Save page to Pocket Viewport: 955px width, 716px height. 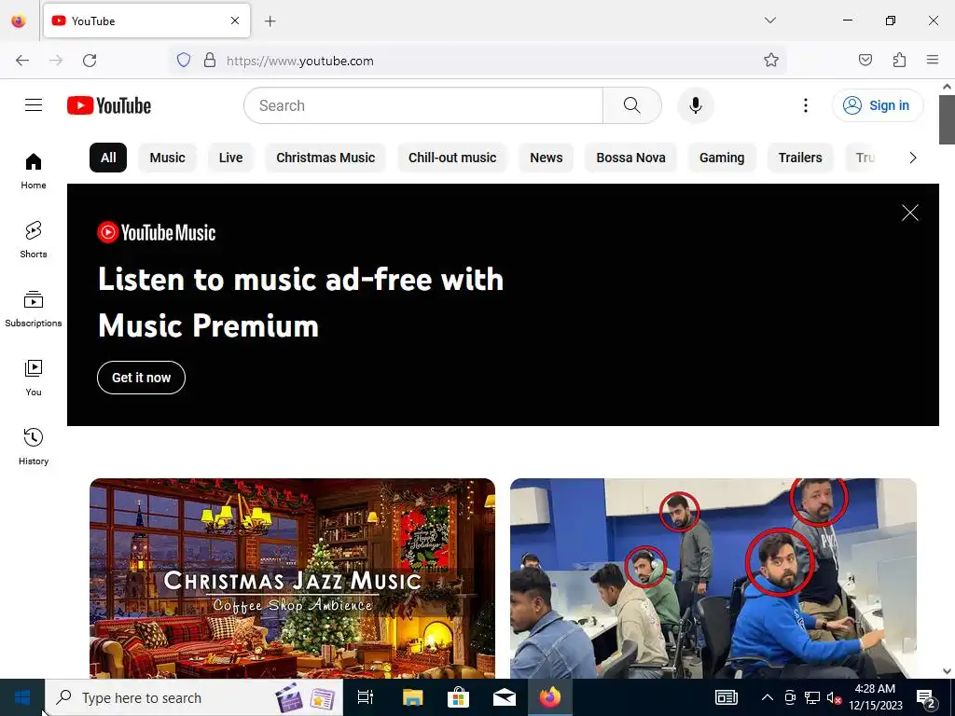tap(865, 60)
